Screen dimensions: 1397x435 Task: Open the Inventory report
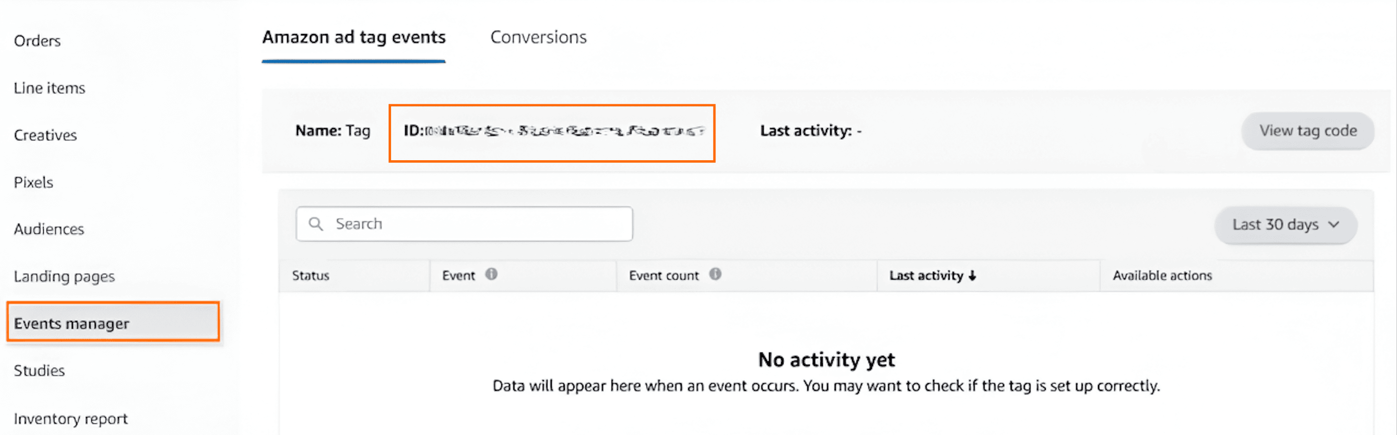[70, 419]
